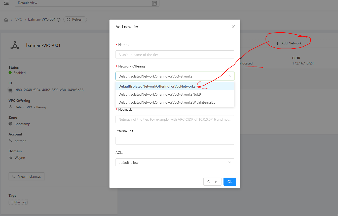Click the Netmask input field

click(x=175, y=119)
